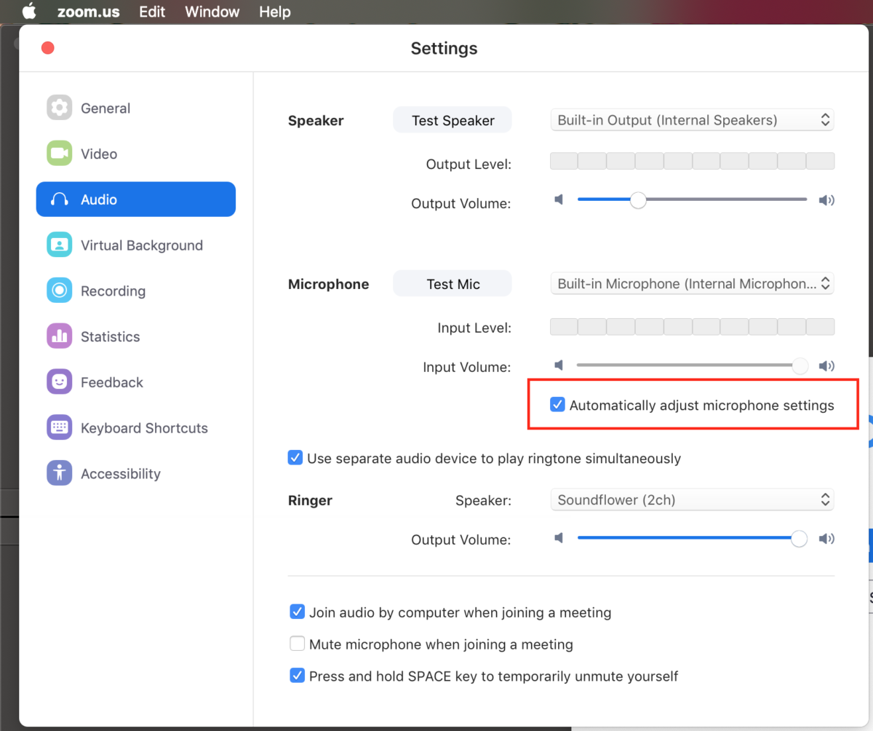Open the Keyboard Shortcuts tab
The height and width of the screenshot is (731, 873).
pos(136,427)
